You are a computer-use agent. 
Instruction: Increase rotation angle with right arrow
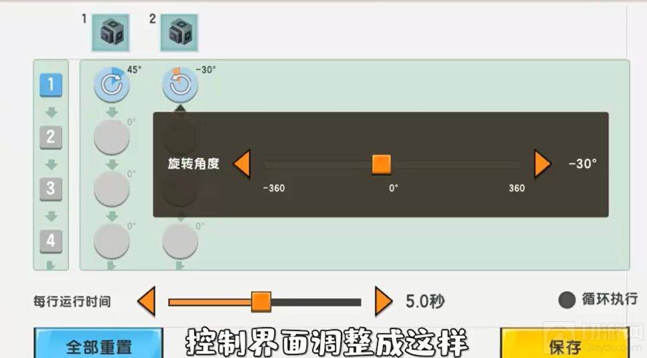tap(543, 164)
